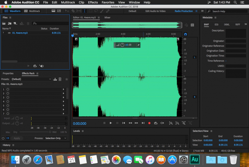Screen dimensions: 249x167
Task: Click the Save Effects Preset icon
Action: pyautogui.click(x=55, y=79)
